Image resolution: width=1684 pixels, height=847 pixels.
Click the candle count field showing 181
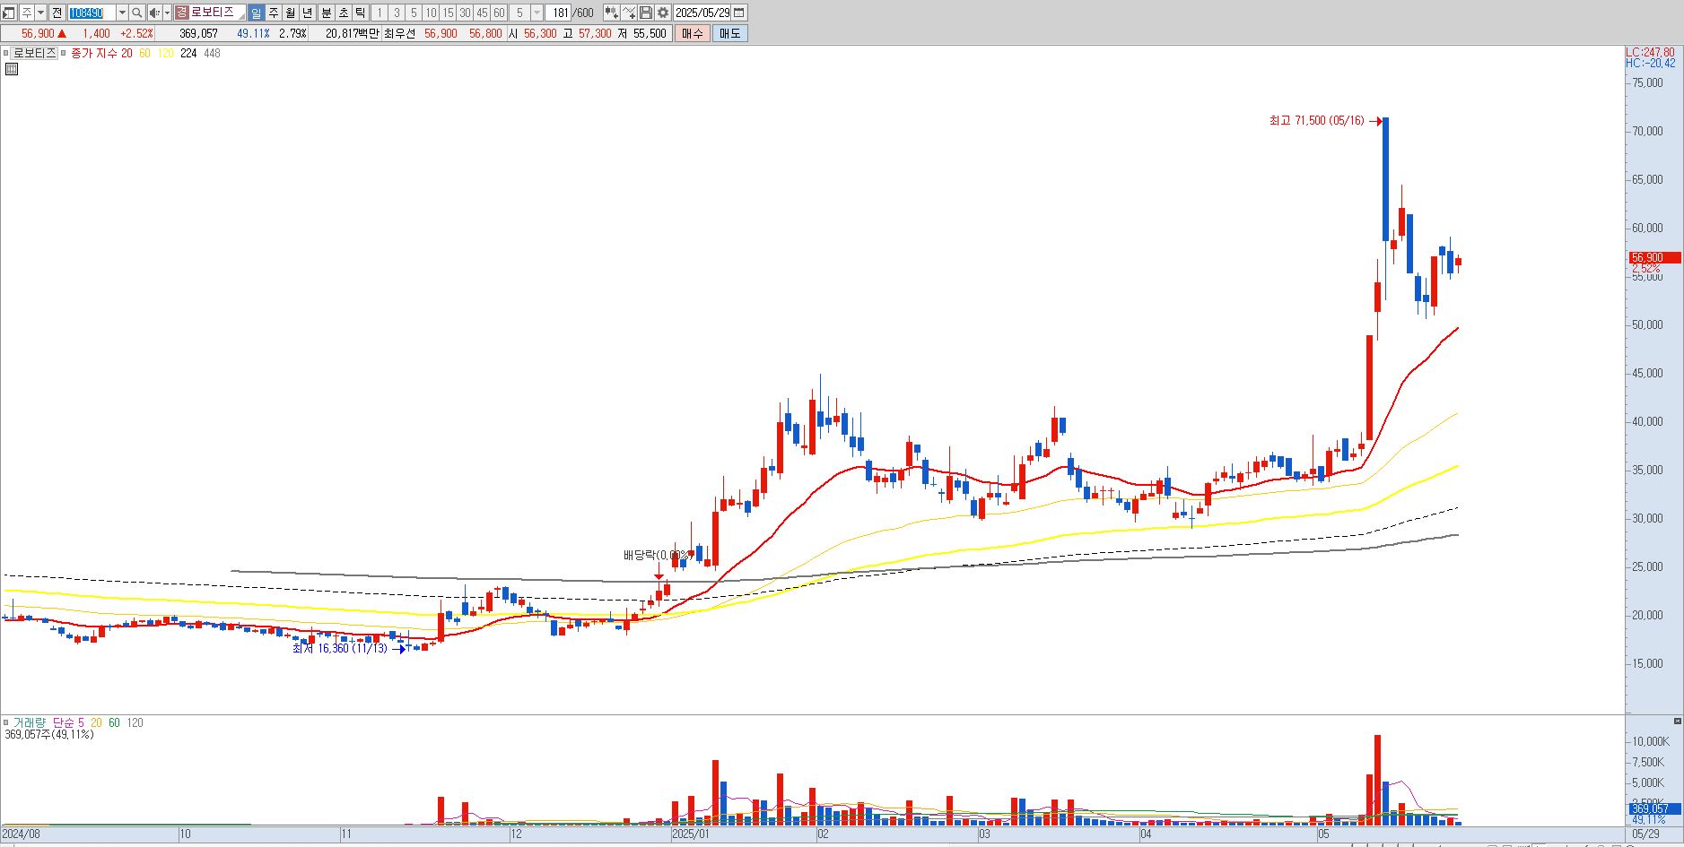(559, 13)
